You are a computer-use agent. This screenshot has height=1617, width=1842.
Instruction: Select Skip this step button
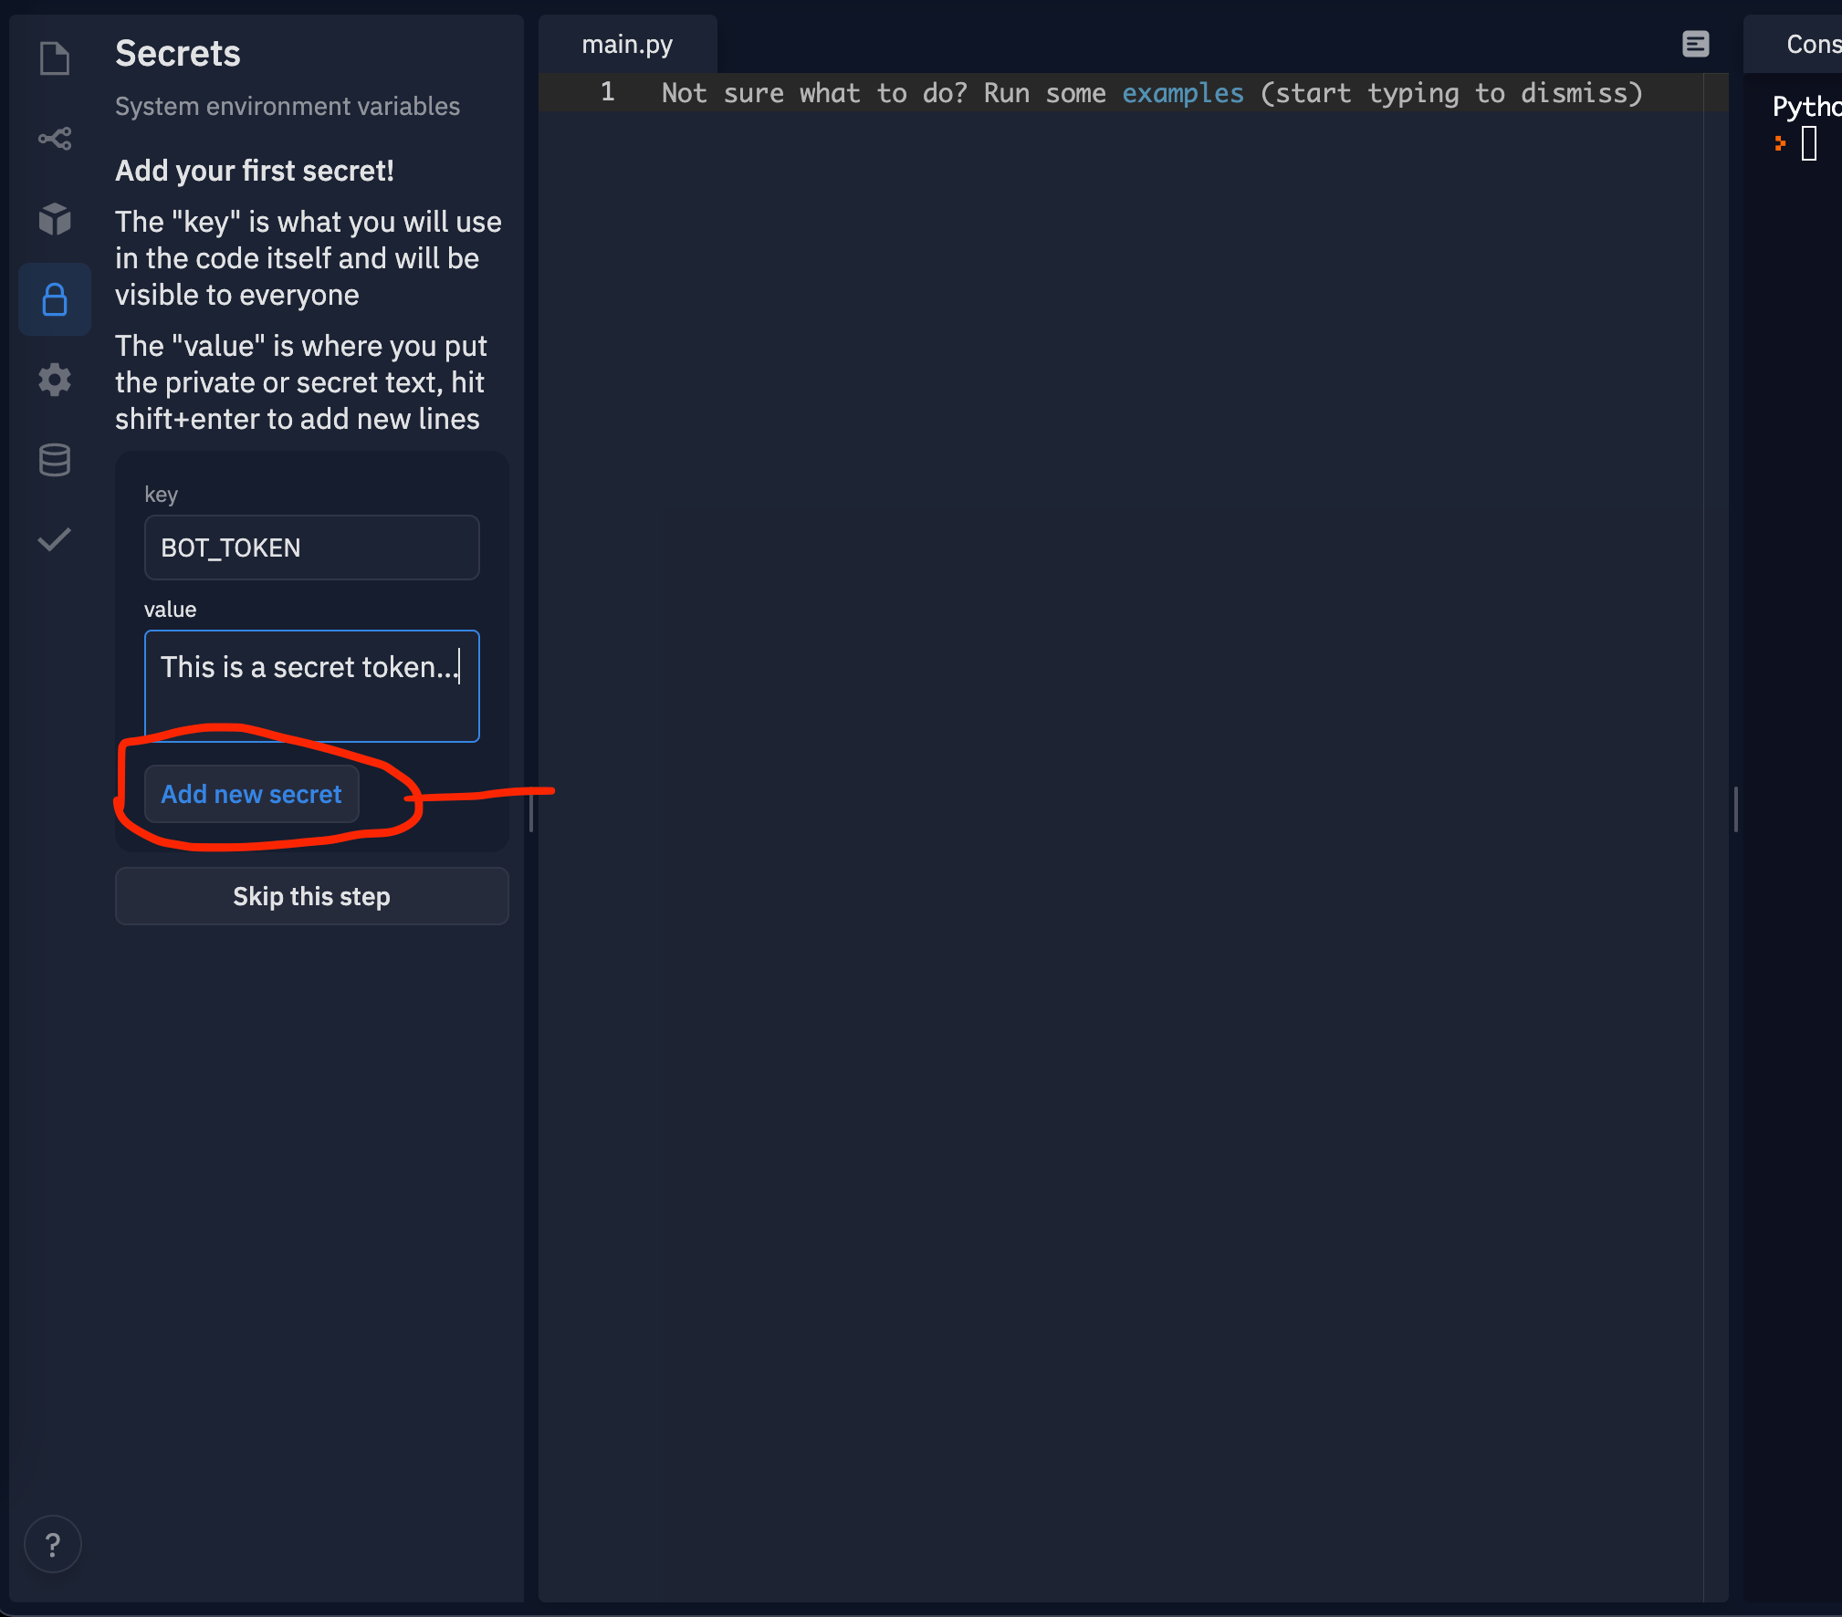pyautogui.click(x=311, y=895)
